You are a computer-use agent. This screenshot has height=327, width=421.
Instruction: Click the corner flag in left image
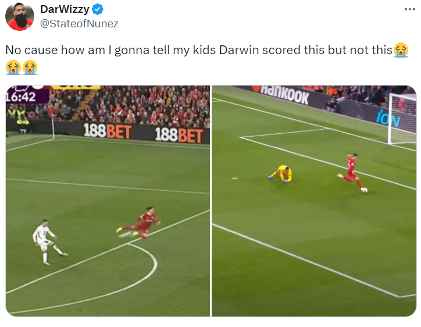pos(53,129)
